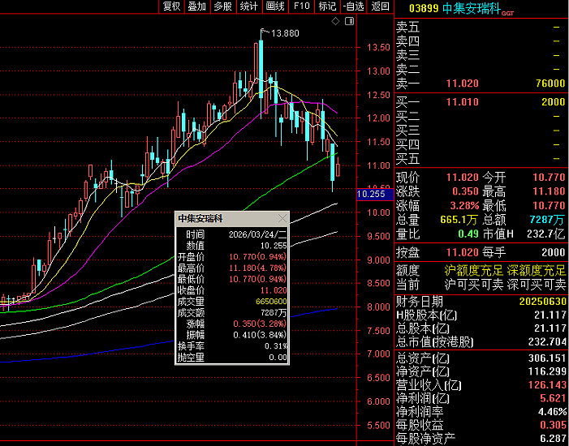Click the 每股净资产 value 6.287
The width and height of the screenshot is (569, 446).
tap(553, 439)
